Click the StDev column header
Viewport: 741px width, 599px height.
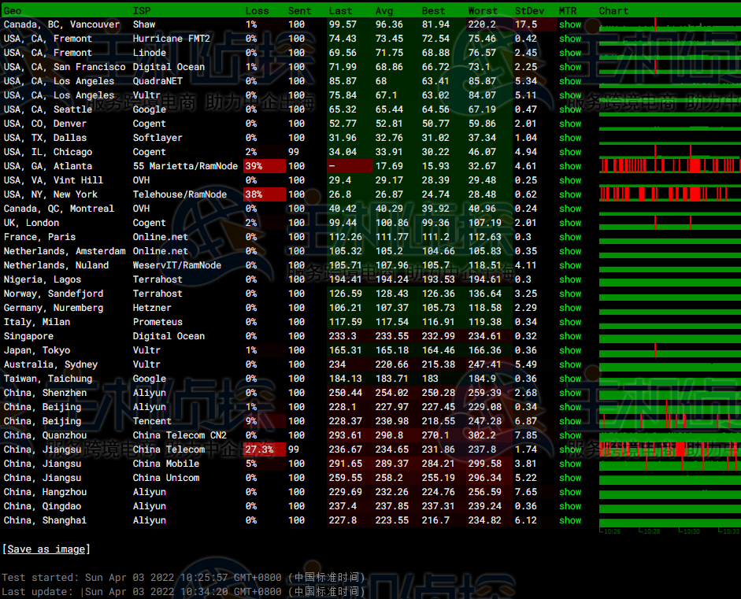click(x=528, y=11)
